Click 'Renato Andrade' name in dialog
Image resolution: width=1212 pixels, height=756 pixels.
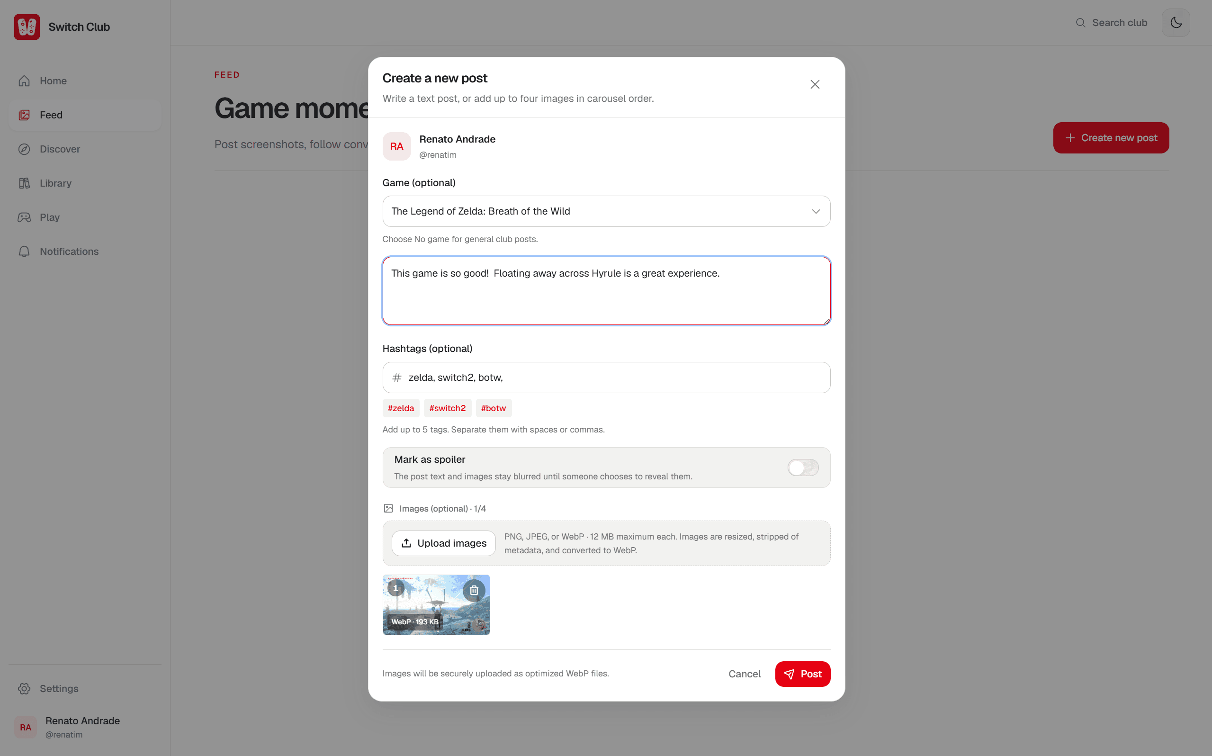[x=458, y=139]
